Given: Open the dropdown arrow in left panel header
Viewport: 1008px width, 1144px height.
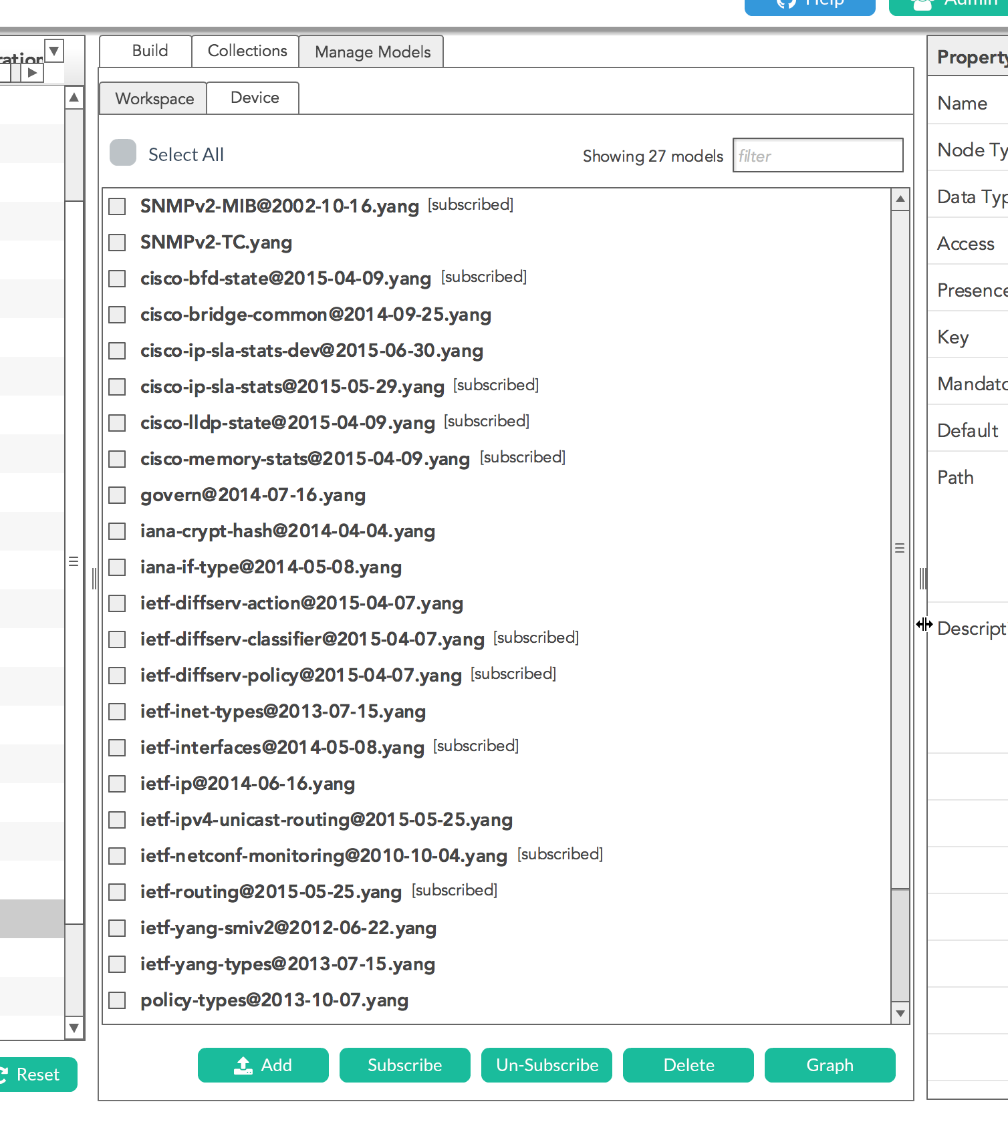Looking at the screenshot, I should coord(54,50).
